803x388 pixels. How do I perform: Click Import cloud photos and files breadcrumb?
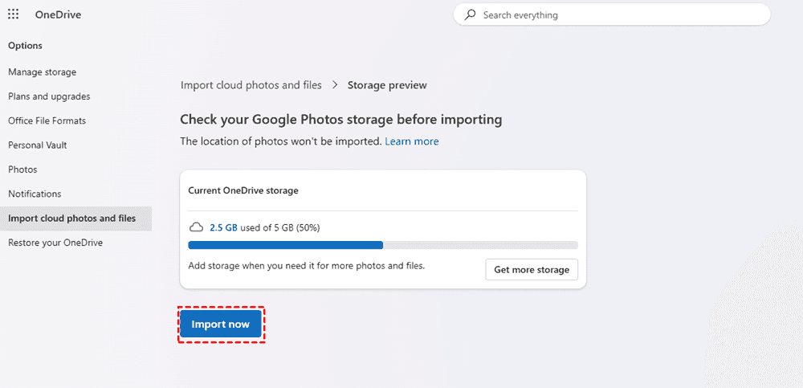point(251,85)
